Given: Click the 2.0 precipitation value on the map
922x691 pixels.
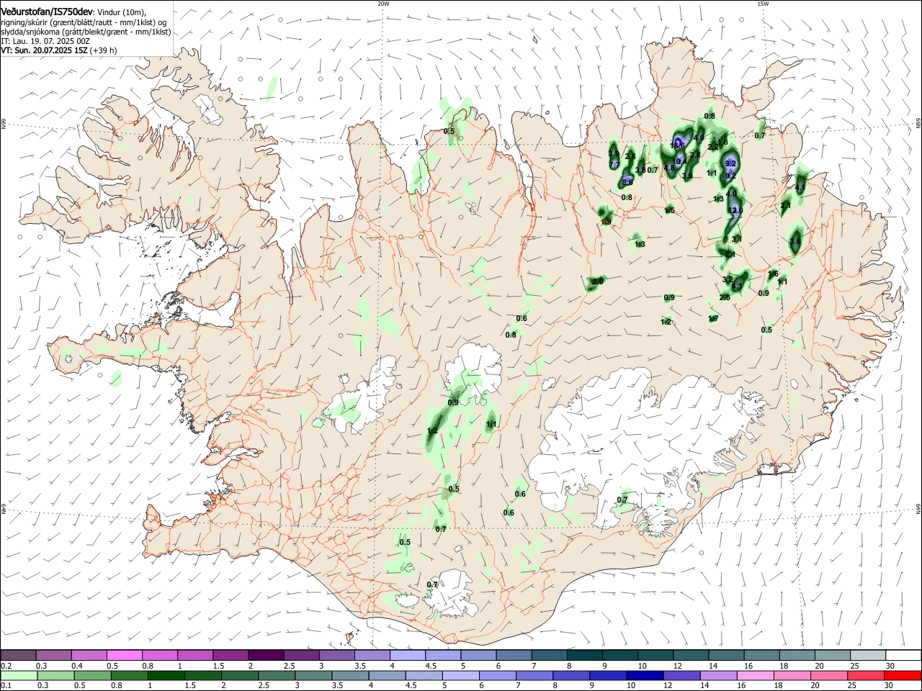Looking at the screenshot, I should tap(597, 281).
